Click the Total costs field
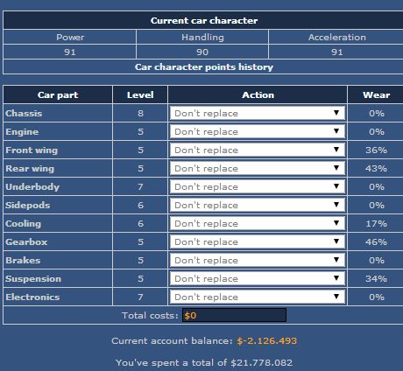The image size is (403, 371). [234, 315]
